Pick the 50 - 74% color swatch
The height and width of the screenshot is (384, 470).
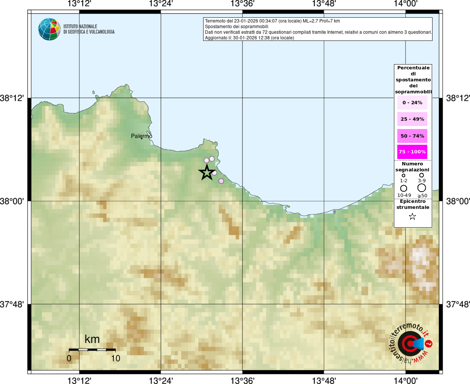click(412, 136)
